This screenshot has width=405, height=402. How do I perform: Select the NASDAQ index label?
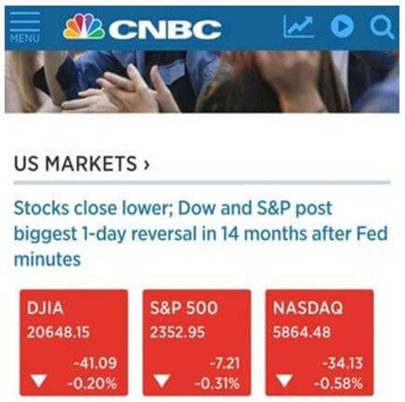pos(308,308)
